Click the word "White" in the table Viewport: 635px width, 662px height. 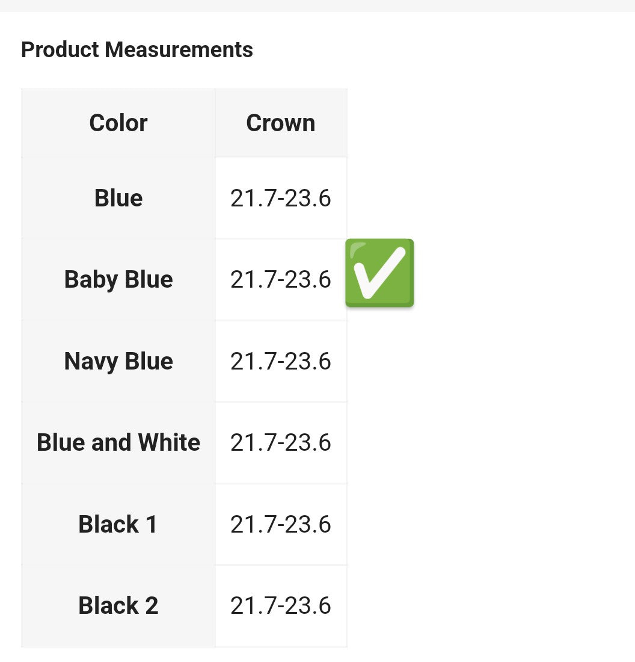169,442
